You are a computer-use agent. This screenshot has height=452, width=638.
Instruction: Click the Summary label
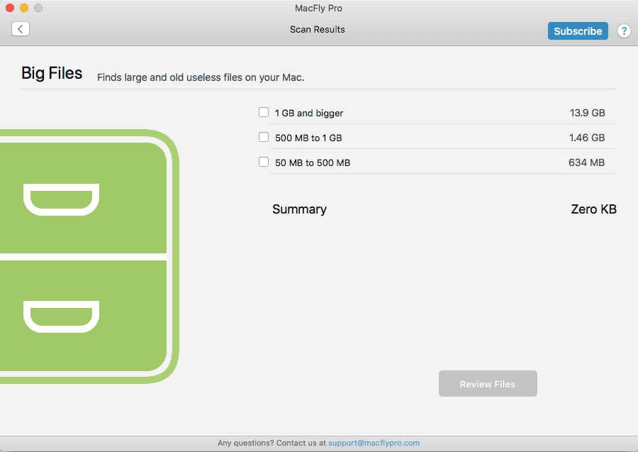click(299, 209)
